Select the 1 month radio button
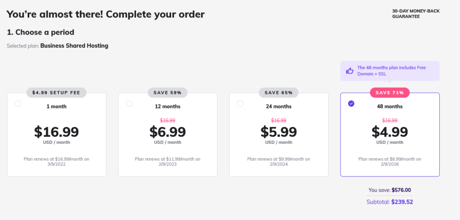 pos(18,103)
